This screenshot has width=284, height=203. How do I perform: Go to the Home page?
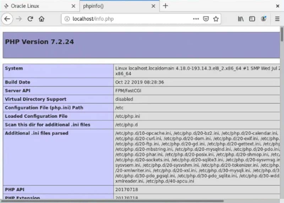point(42,19)
